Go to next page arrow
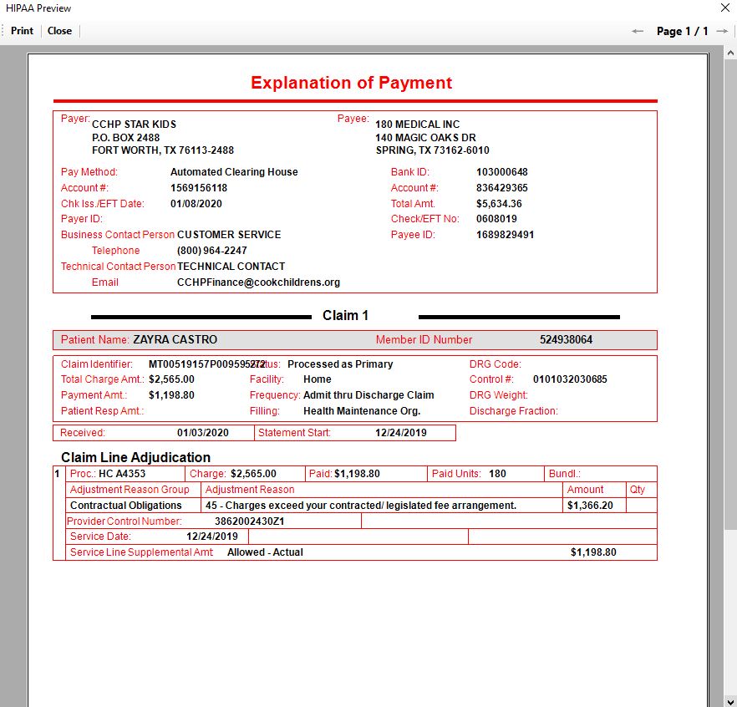This screenshot has height=707, width=737. point(722,32)
